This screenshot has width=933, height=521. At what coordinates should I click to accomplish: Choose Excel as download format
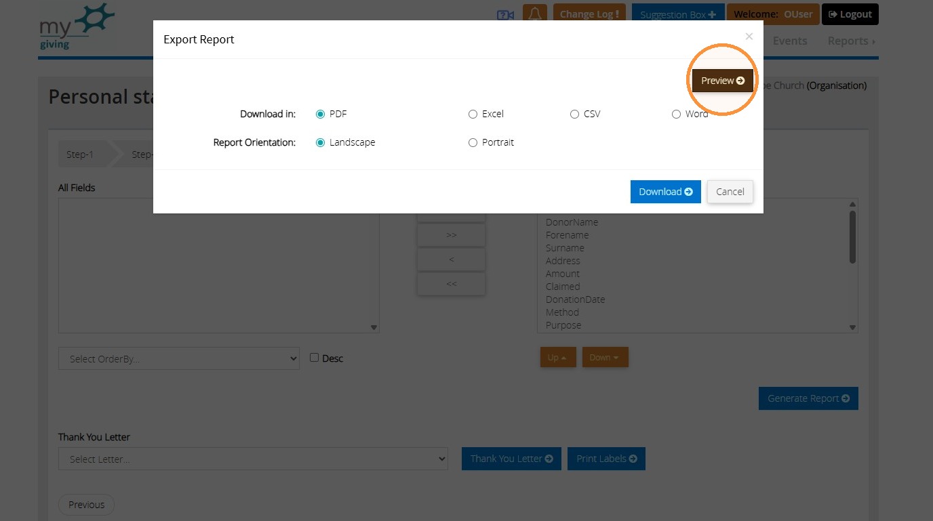pyautogui.click(x=473, y=114)
